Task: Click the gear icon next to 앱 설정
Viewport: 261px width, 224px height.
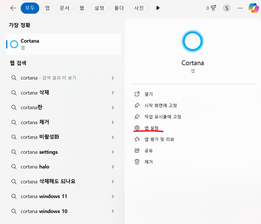Action: (137, 128)
